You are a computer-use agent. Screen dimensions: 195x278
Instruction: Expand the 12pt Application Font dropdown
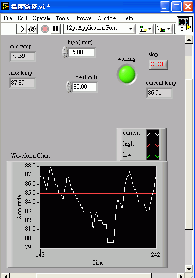click(x=131, y=29)
